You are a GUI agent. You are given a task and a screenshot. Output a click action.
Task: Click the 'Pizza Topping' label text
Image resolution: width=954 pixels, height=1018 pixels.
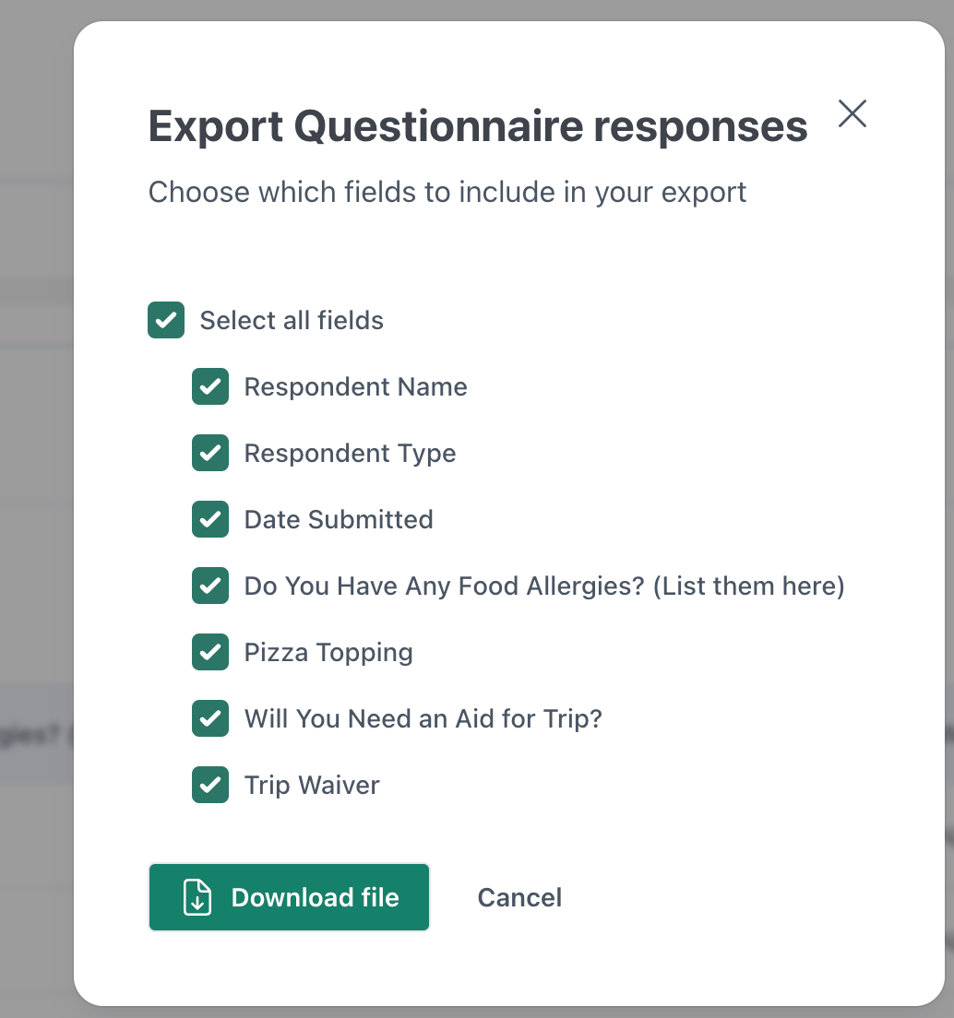coord(328,653)
